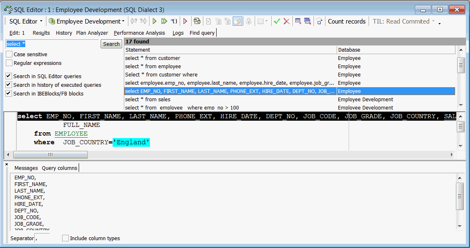Enable the Case sensitive checkbox
This screenshot has height=248, width=470.
click(x=9, y=55)
